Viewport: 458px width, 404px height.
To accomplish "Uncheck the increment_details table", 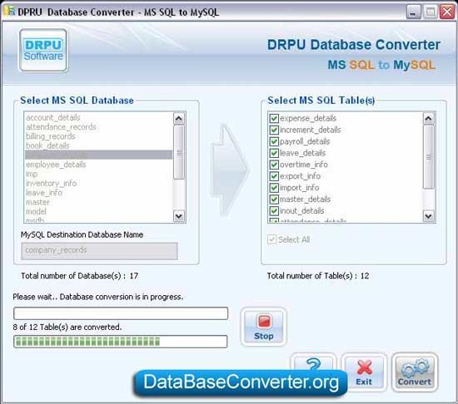I will coord(274,130).
